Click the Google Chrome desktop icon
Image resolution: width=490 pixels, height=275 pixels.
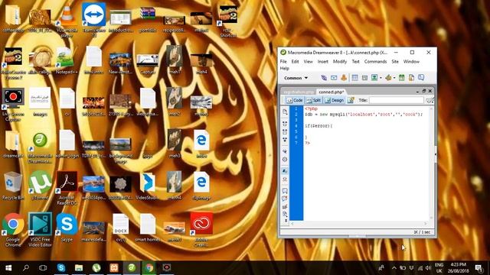(x=13, y=230)
